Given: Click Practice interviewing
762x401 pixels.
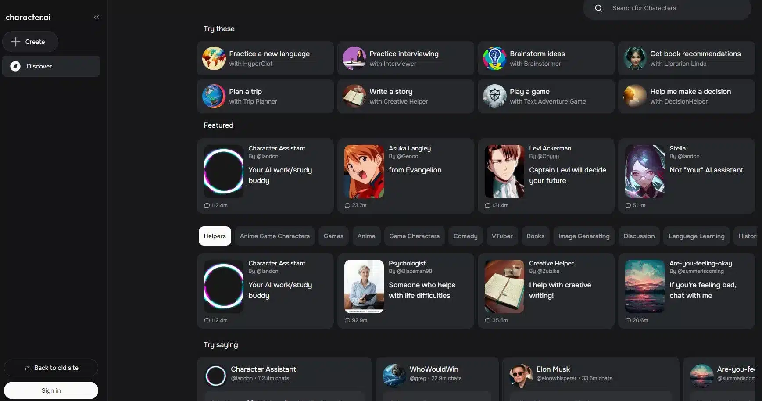Looking at the screenshot, I should 406,58.
